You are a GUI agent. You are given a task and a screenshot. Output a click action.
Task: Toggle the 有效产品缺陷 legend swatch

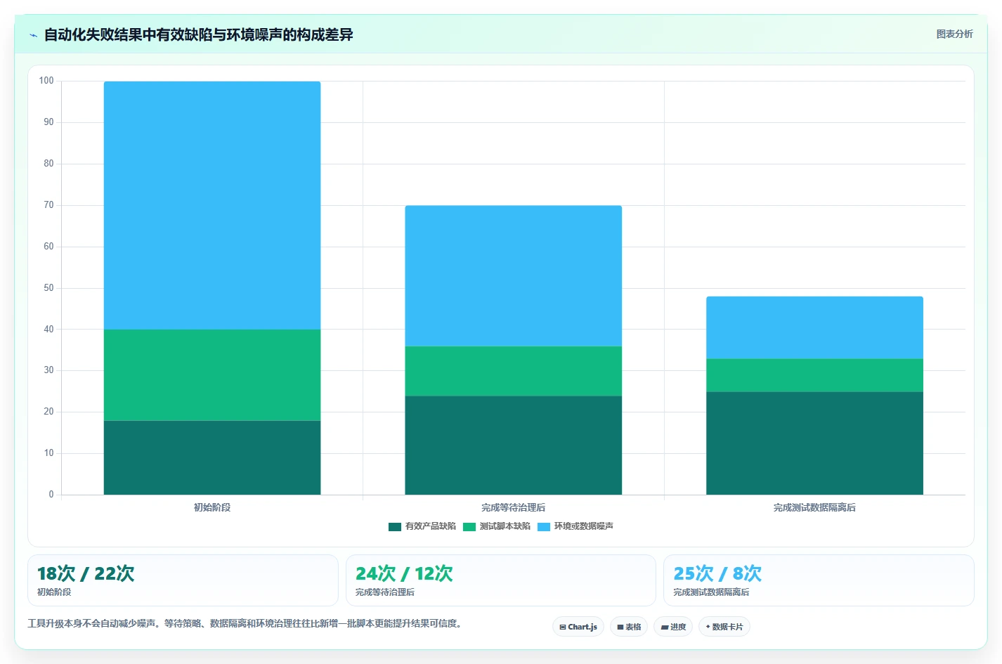(x=395, y=526)
